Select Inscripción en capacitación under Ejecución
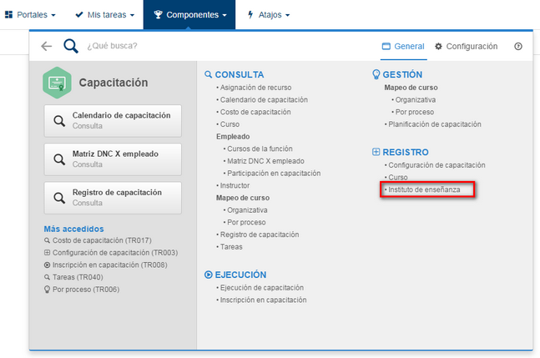 pos(263,300)
